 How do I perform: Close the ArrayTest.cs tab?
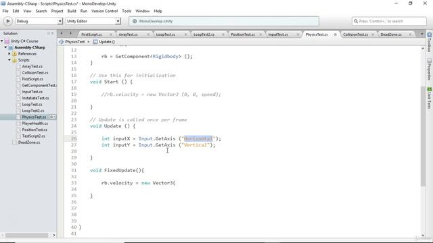coord(148,34)
